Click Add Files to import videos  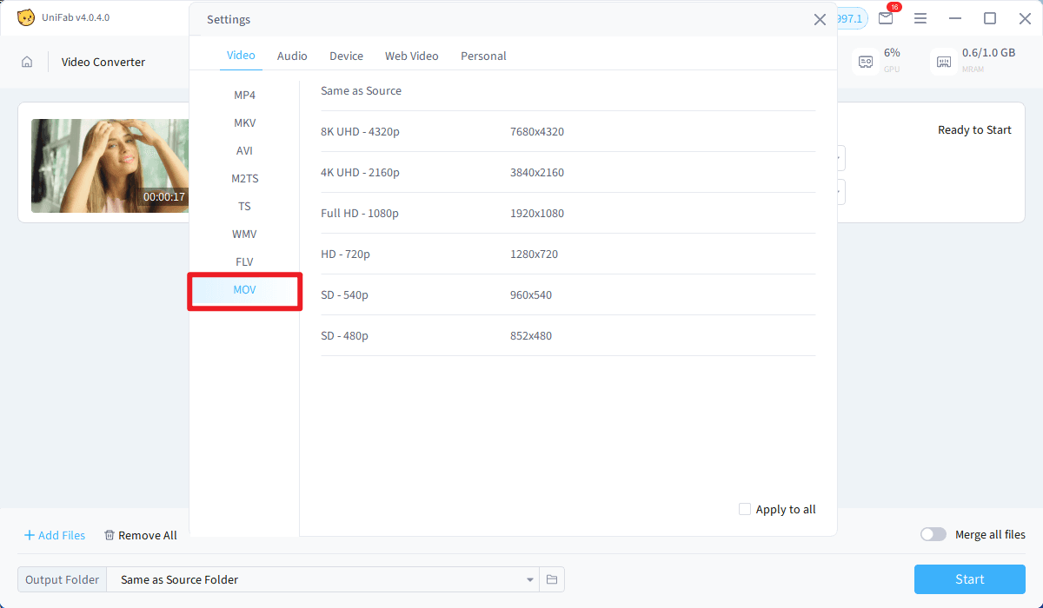pyautogui.click(x=54, y=535)
